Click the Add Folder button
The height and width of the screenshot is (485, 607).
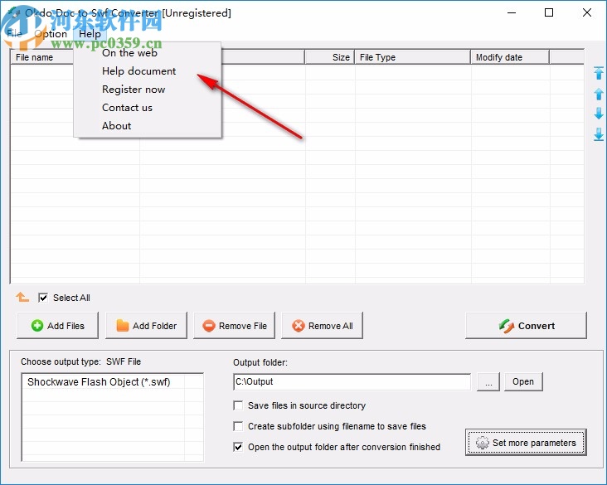point(146,326)
